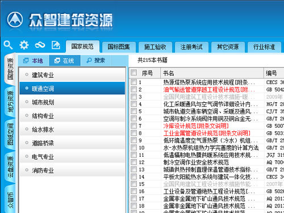
Task: Open settings via the gear icon
Action: tap(24, 45)
